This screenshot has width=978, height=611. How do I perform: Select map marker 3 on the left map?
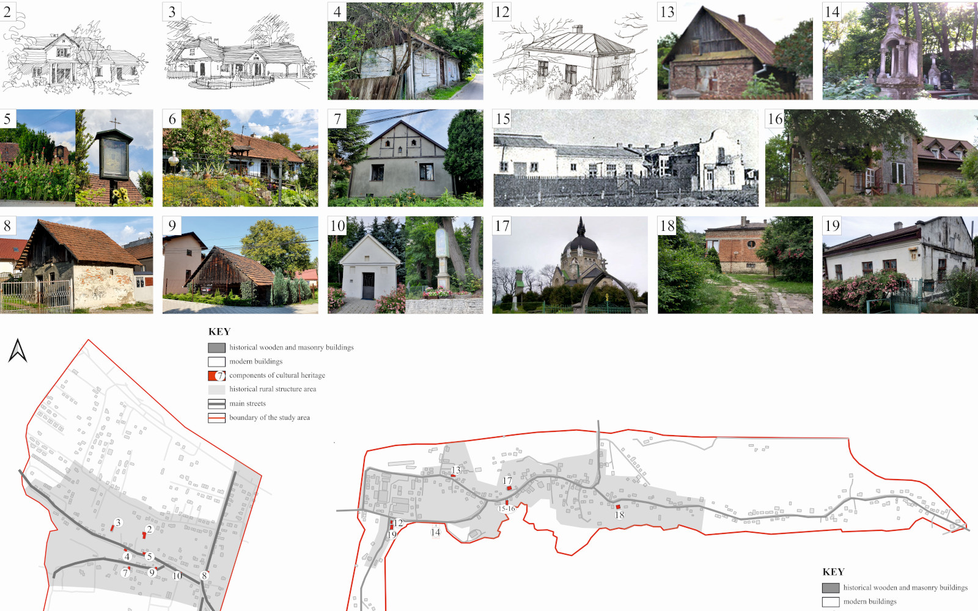point(118,522)
